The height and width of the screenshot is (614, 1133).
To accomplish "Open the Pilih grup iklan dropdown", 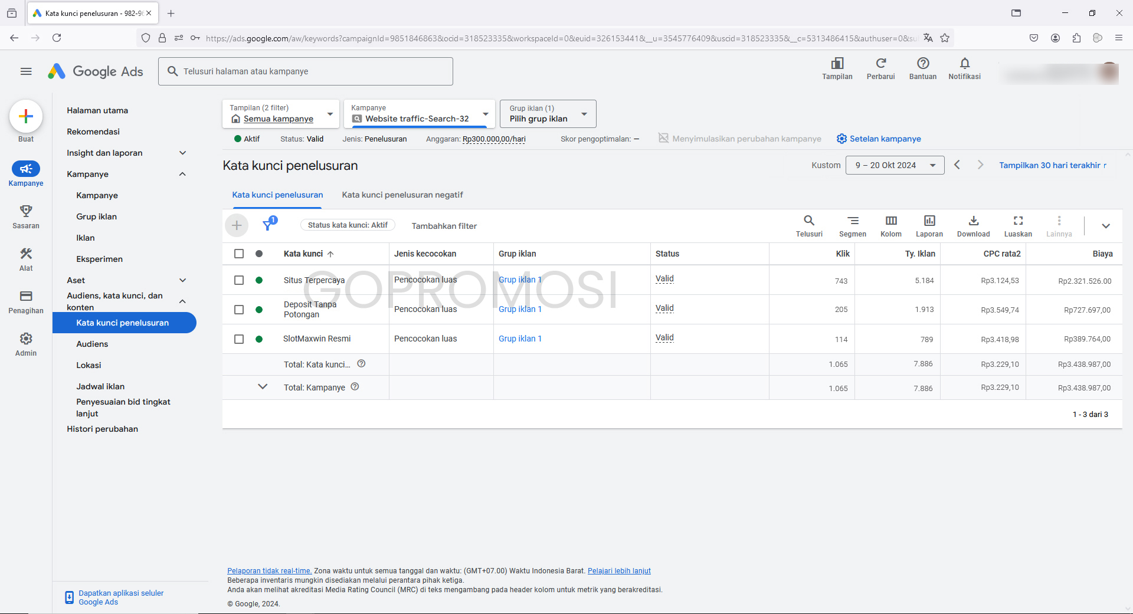I will coord(548,114).
